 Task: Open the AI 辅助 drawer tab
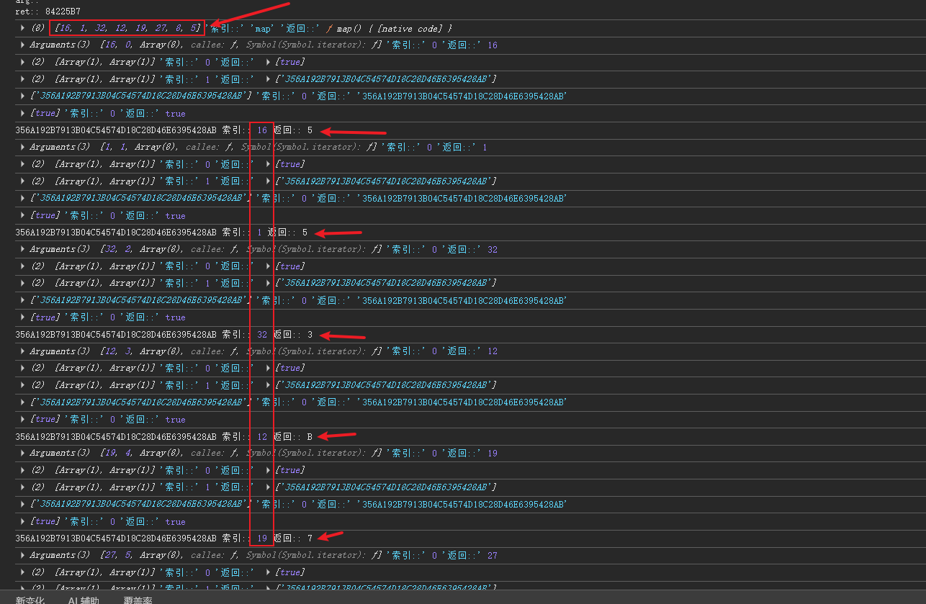pos(84,600)
